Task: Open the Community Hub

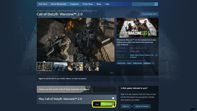Action: 149,14
